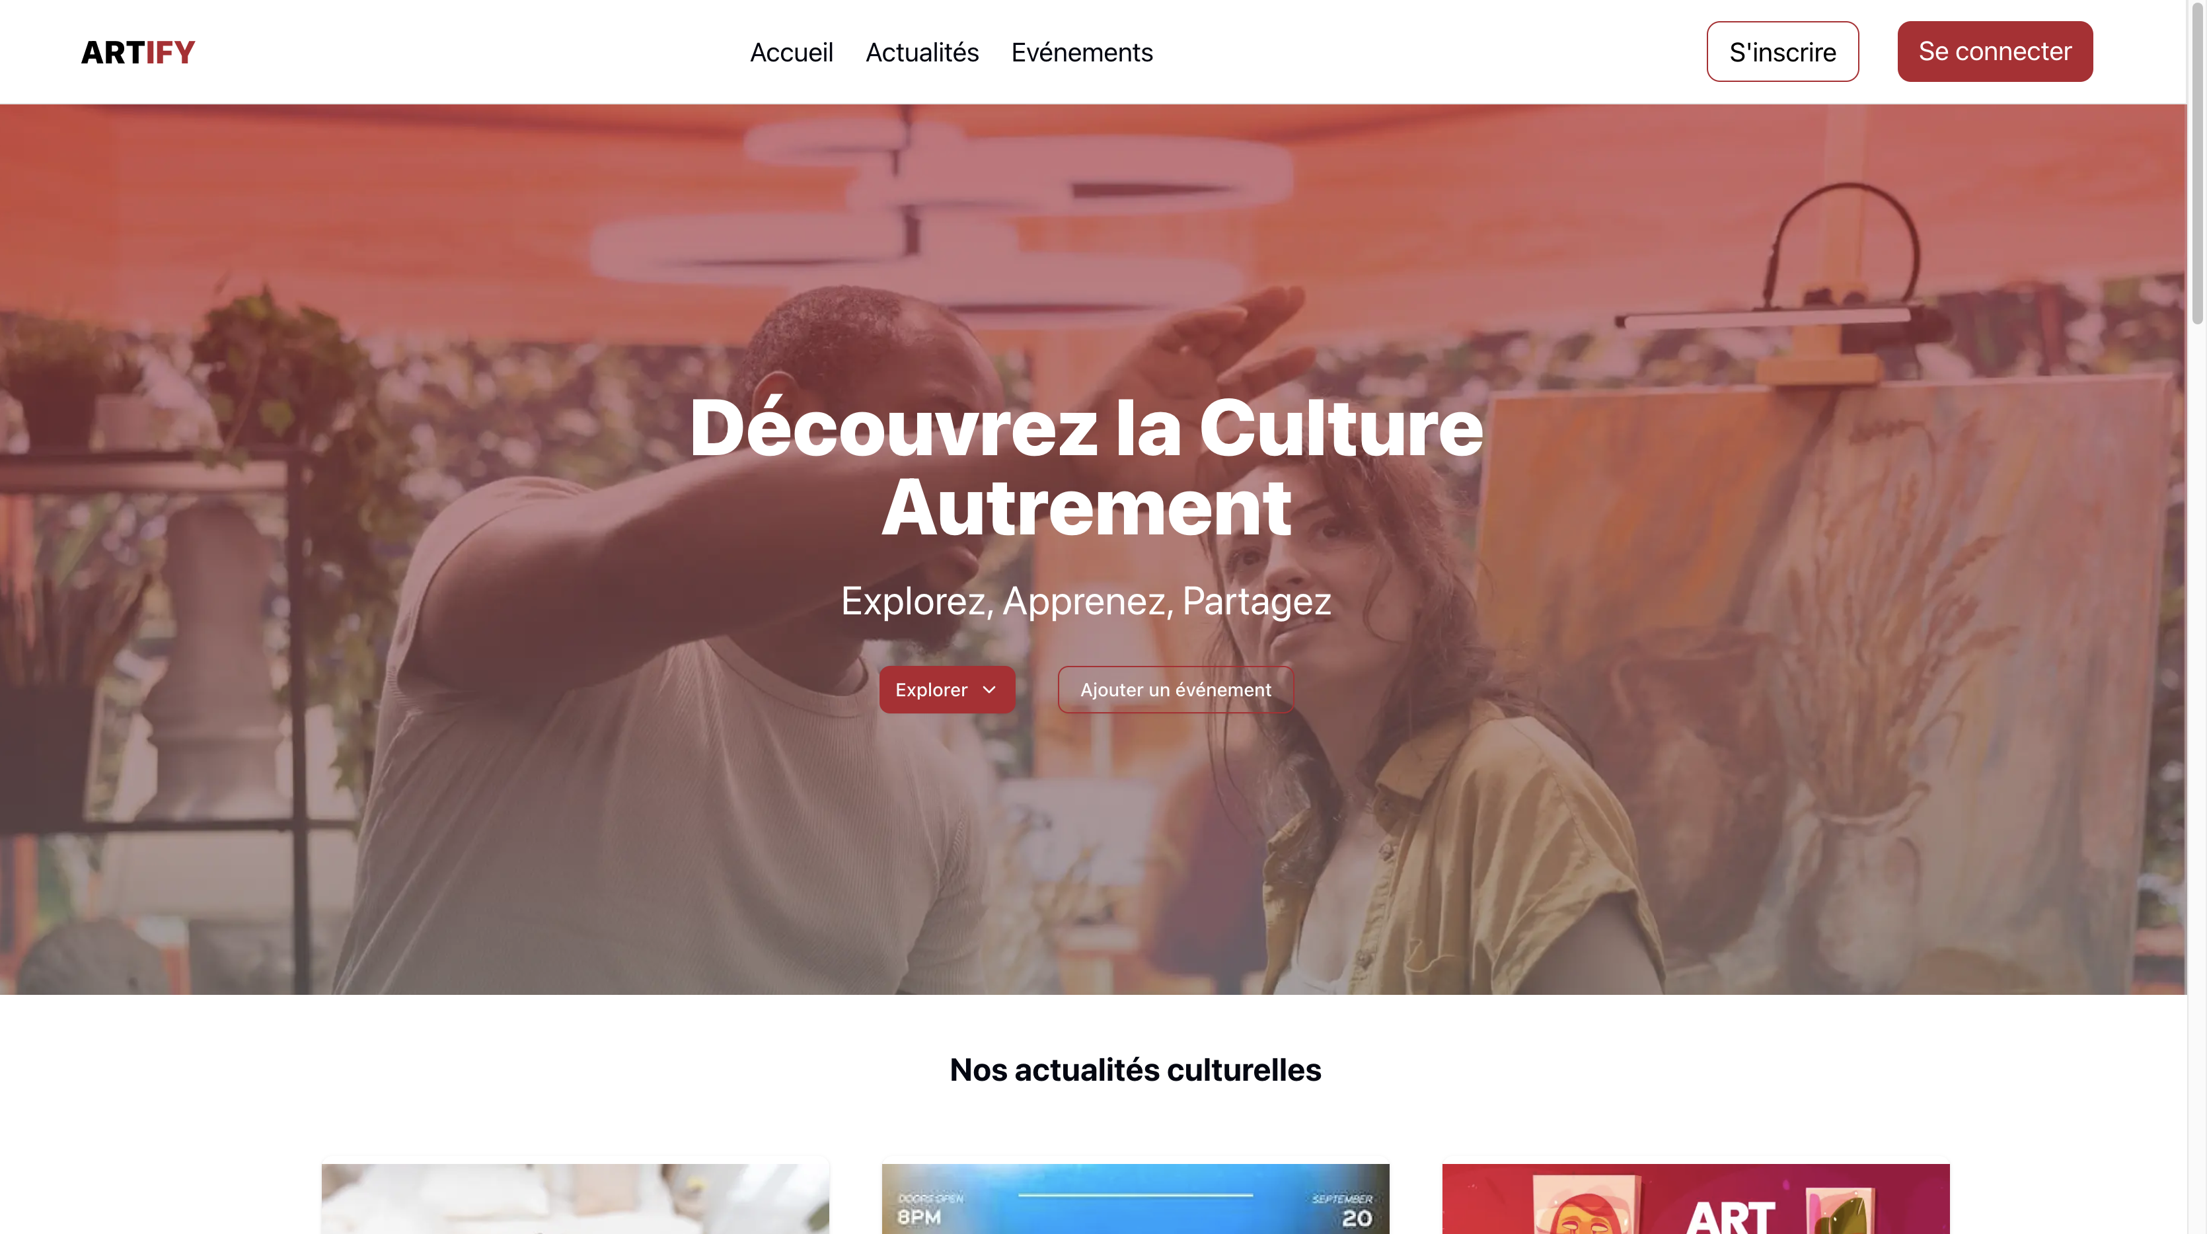
Task: Open the blue 8PM September event card
Action: pyautogui.click(x=1135, y=1198)
